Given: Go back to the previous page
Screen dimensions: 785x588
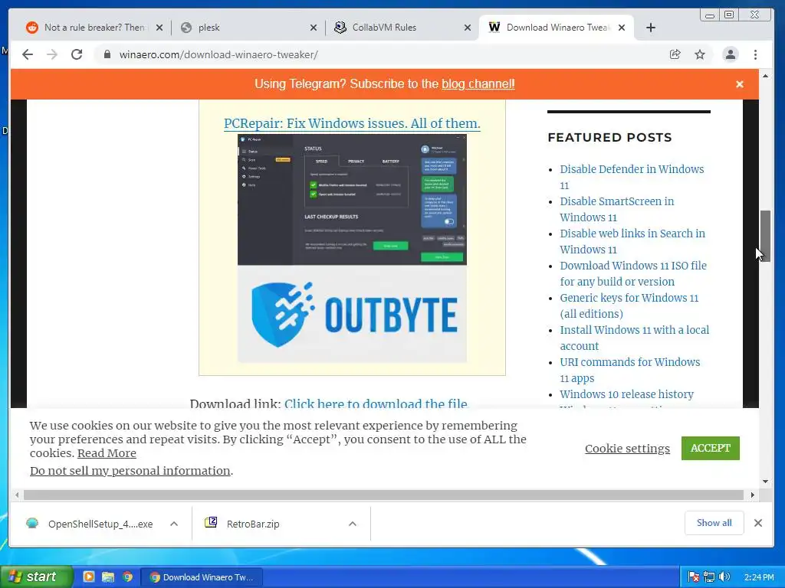Looking at the screenshot, I should pos(28,54).
